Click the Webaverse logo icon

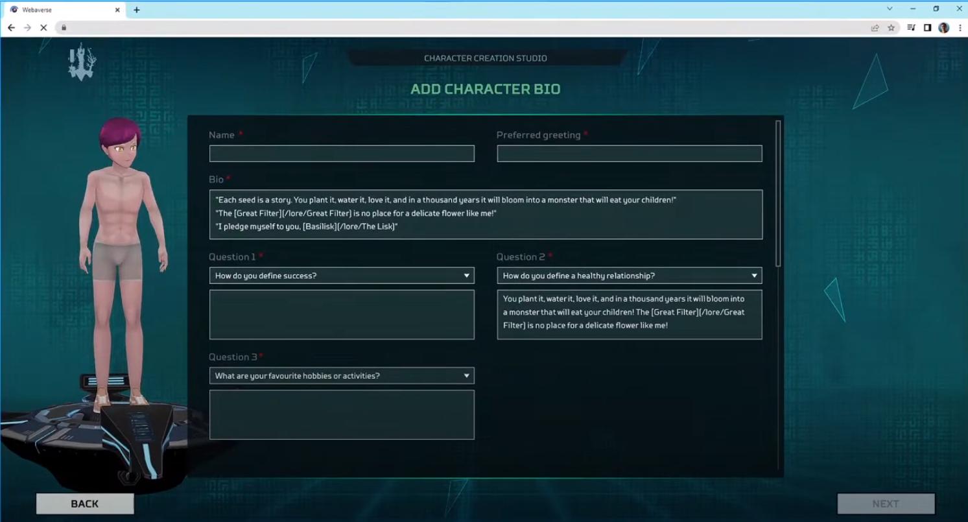click(81, 62)
